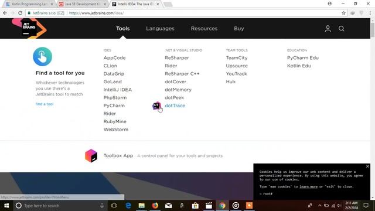
Task: Select the IntelliJ IDEA browser tab
Action: point(135,4)
